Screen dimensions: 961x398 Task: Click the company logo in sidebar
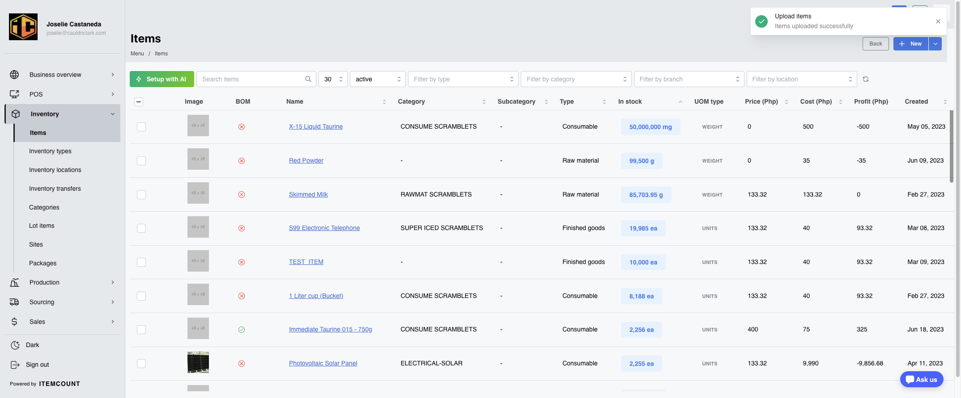(x=23, y=27)
